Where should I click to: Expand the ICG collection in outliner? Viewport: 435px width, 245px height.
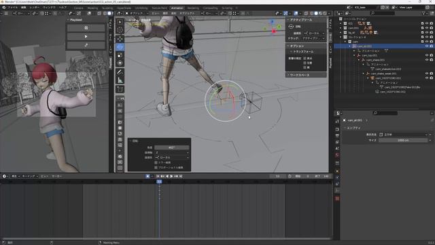341,24
